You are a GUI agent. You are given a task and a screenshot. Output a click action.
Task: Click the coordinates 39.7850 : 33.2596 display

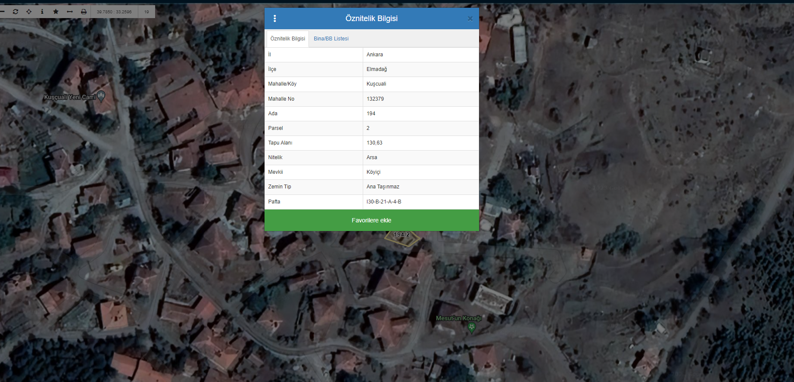(114, 12)
